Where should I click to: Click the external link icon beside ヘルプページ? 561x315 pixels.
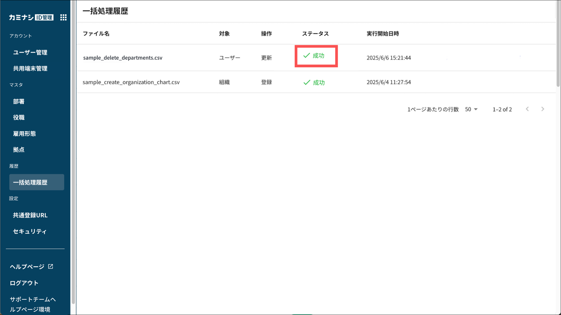tap(51, 266)
